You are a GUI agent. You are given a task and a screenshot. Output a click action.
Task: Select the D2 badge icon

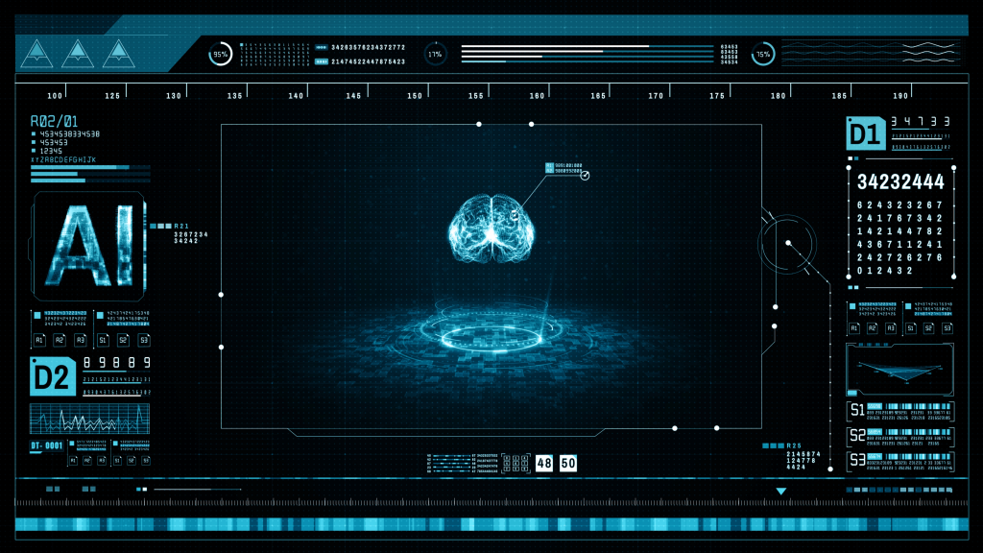[52, 375]
